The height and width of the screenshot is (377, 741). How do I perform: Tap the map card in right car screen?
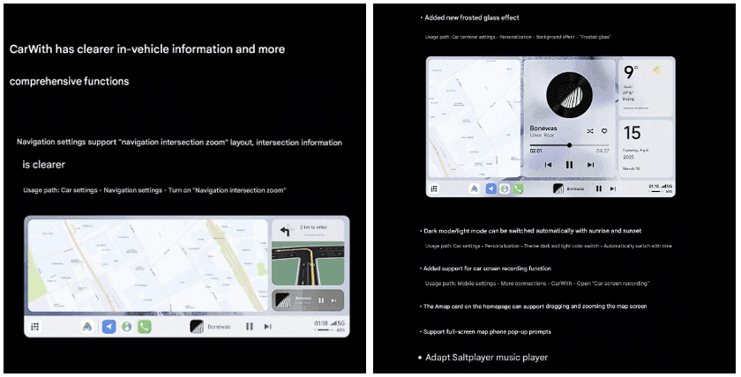pos(474,118)
